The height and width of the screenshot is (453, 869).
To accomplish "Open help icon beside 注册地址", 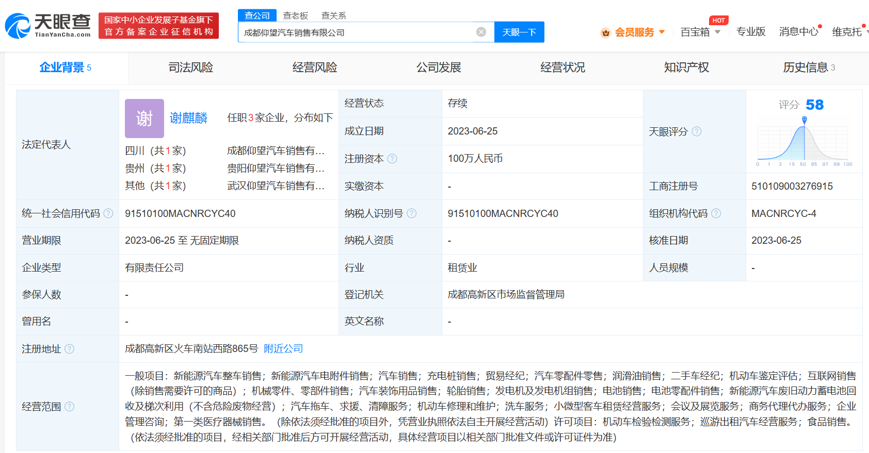I will [x=70, y=349].
